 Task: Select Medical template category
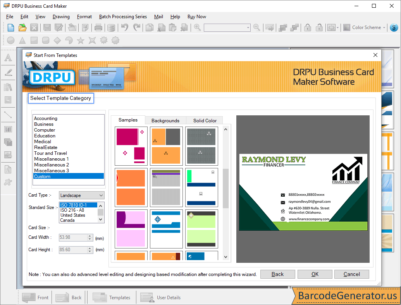click(x=43, y=142)
